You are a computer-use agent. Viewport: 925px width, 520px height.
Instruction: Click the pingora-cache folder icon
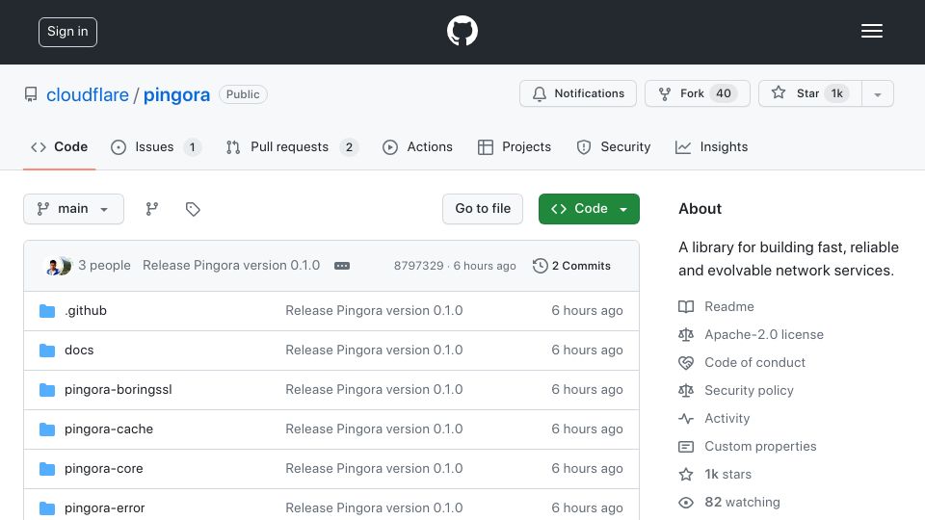[47, 429]
